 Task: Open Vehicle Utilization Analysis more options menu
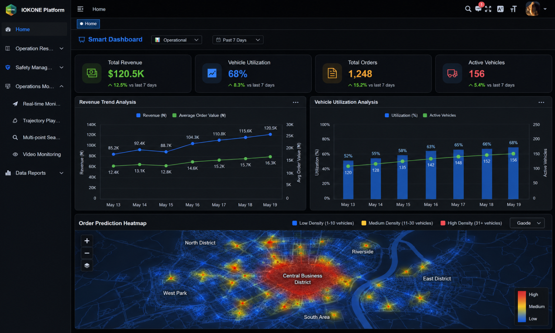(541, 102)
